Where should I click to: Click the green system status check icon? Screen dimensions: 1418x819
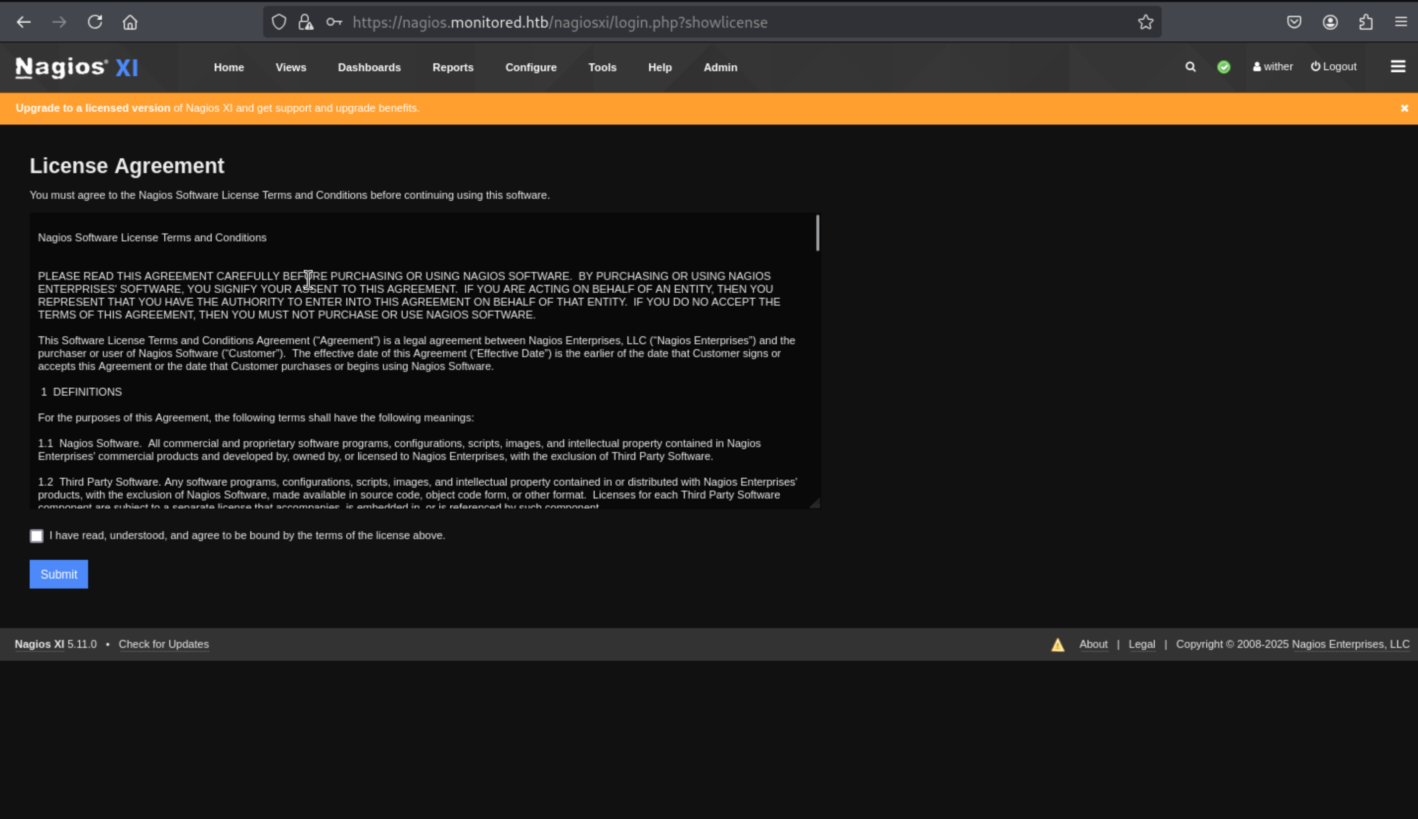1223,67
